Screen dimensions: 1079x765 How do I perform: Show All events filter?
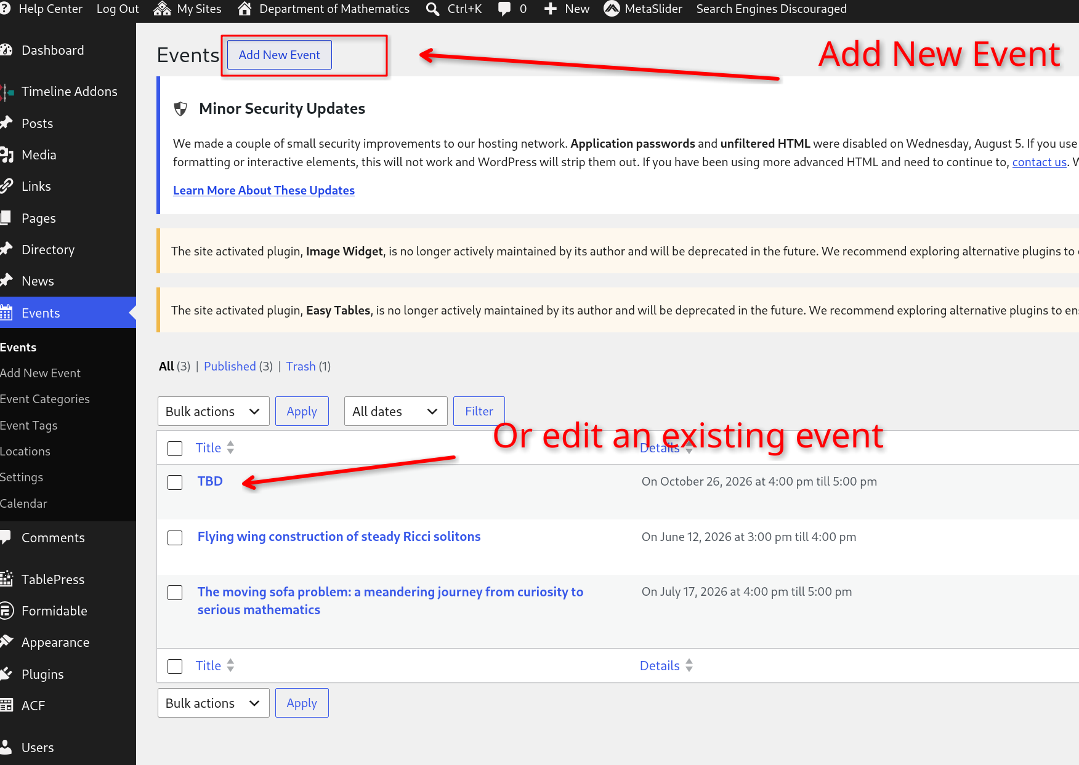point(166,366)
